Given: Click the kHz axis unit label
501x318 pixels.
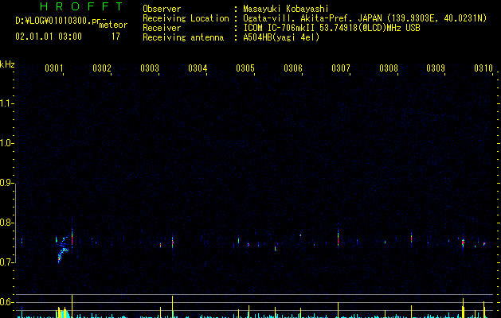Looking at the screenshot, I should click(x=7, y=64).
